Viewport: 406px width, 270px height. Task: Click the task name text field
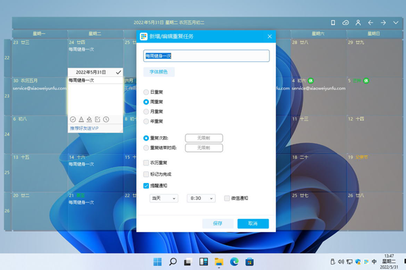206,56
